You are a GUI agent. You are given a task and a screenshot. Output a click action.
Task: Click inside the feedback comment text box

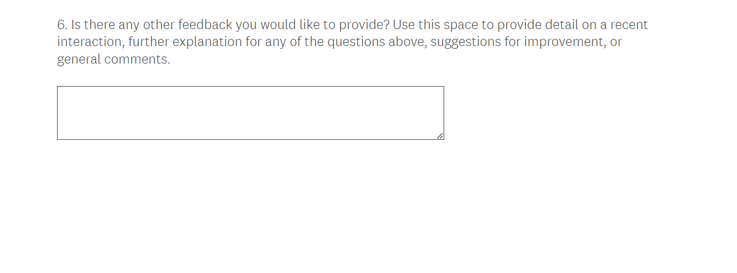[x=250, y=112]
